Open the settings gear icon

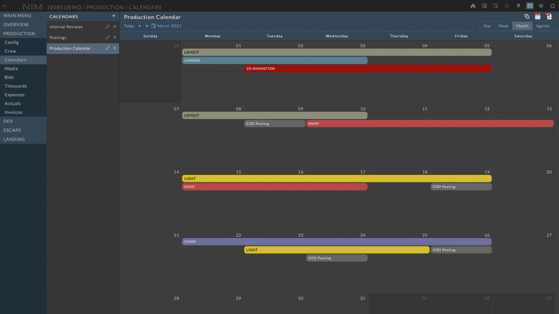541,6
